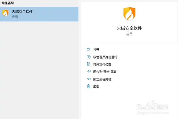Choose 以管理员身份运行 from the action list

[105, 57]
